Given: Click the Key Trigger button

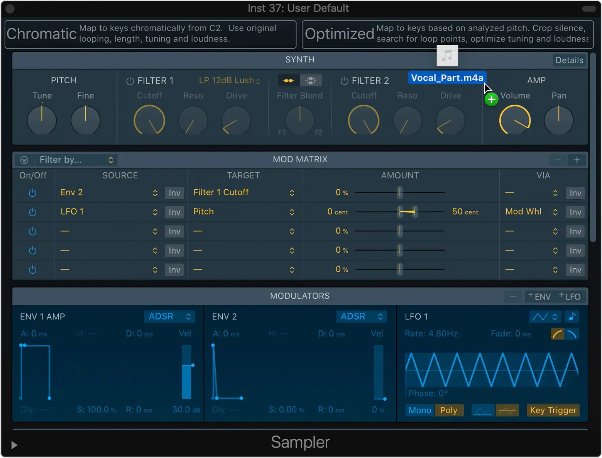Looking at the screenshot, I should coord(553,411).
